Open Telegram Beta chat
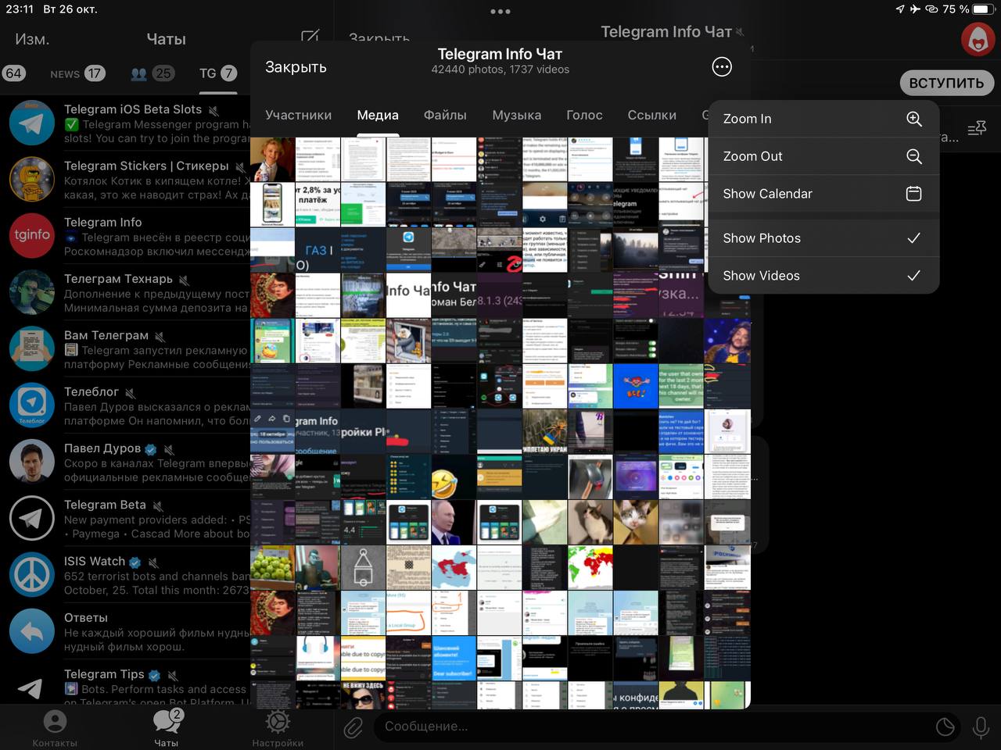The height and width of the screenshot is (750, 1001). (x=125, y=518)
